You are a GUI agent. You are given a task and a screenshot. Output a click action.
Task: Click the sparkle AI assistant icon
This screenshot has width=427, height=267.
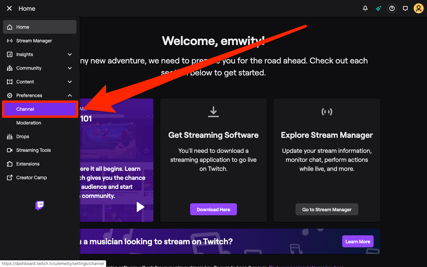378,8
